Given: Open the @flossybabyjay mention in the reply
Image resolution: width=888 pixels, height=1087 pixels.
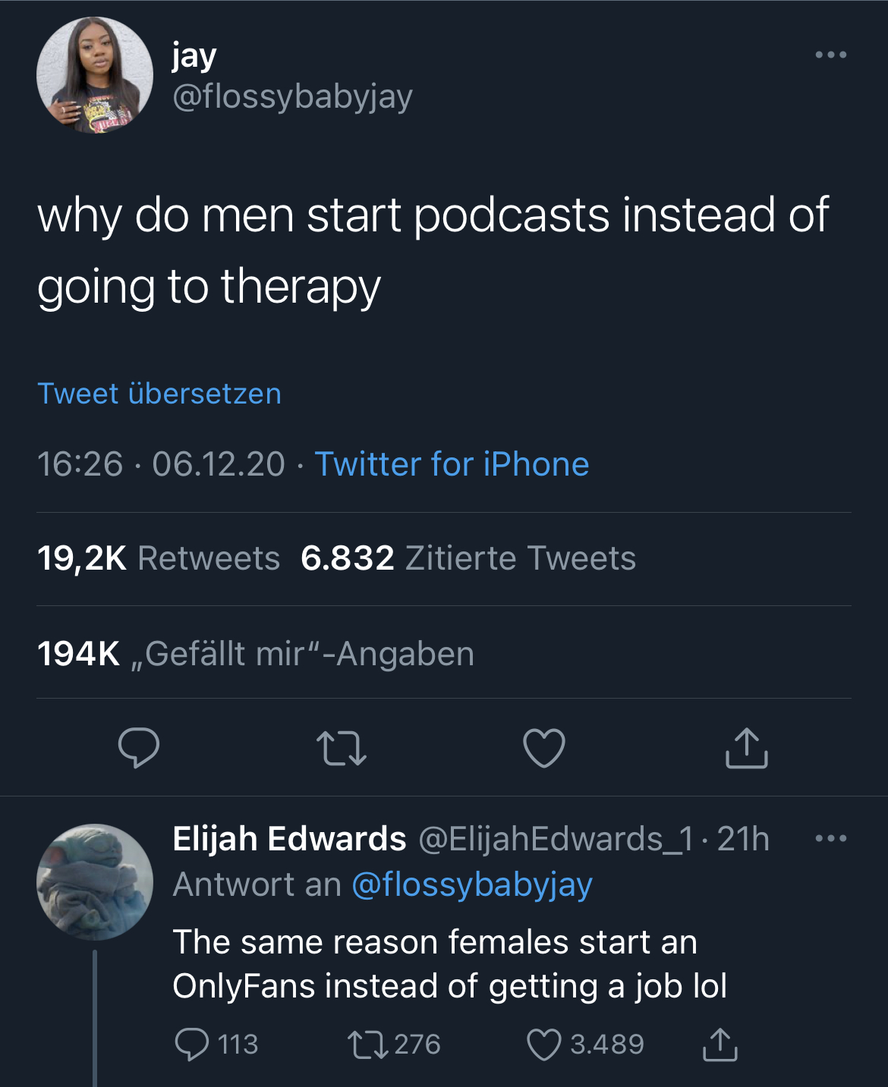Looking at the screenshot, I should pyautogui.click(x=472, y=884).
